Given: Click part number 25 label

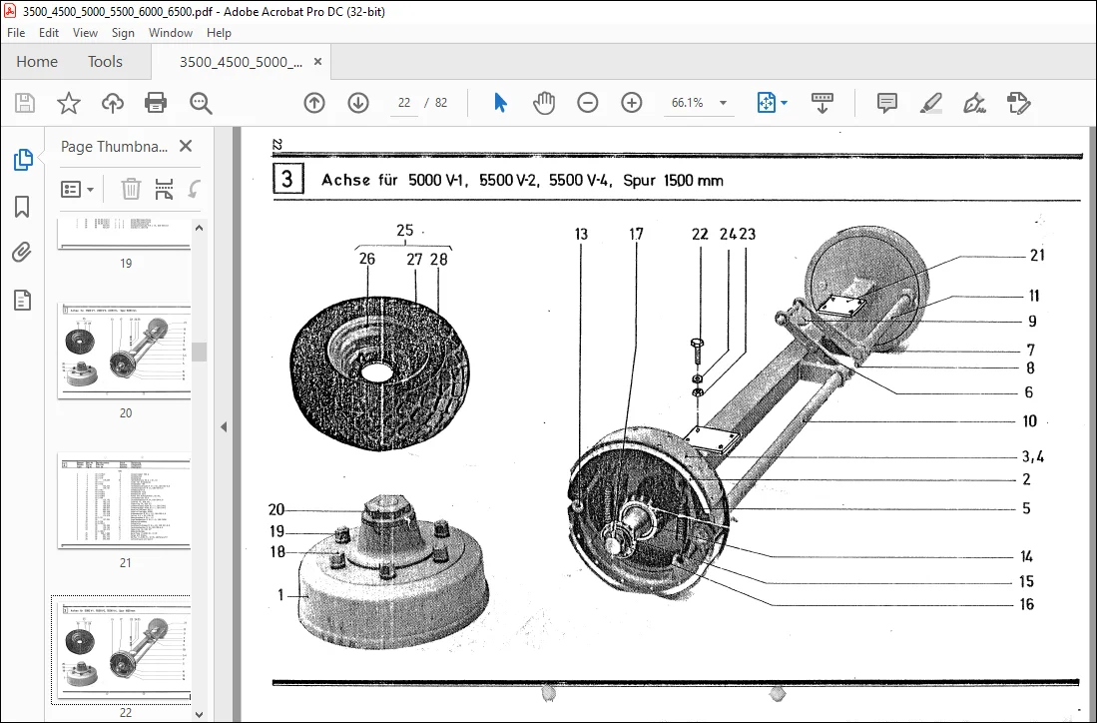Looking at the screenshot, I should pyautogui.click(x=404, y=231).
